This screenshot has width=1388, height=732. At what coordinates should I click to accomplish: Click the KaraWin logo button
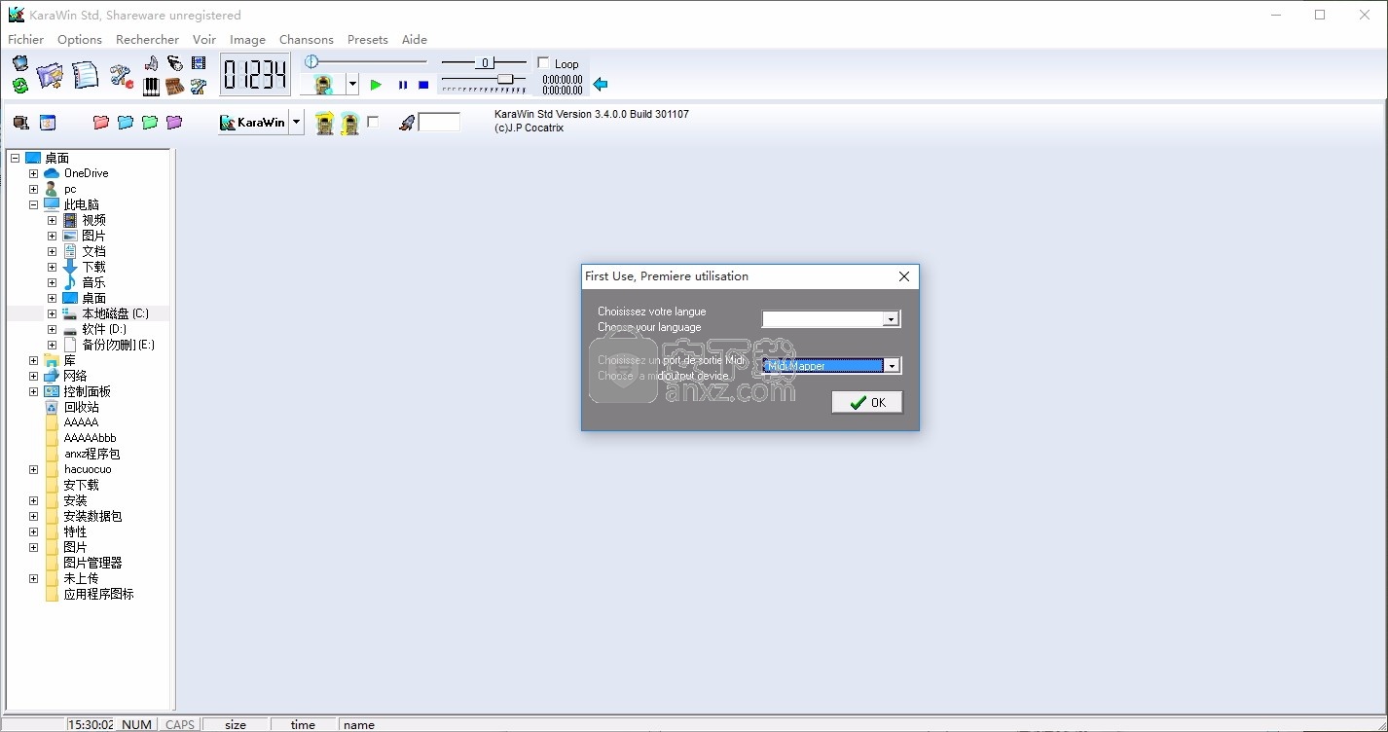coord(253,123)
